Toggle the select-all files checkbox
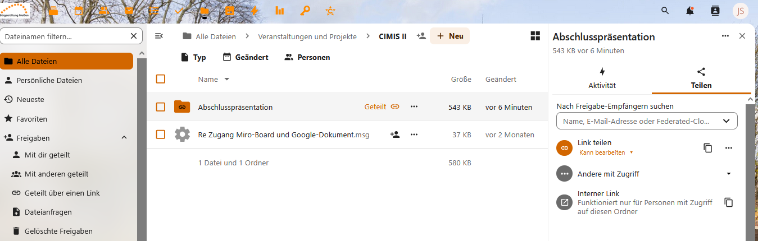 pos(161,79)
